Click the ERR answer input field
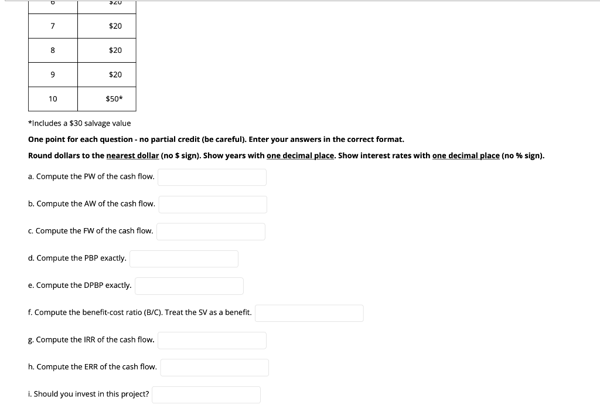Screen dimensions: 600x418 coord(214,367)
